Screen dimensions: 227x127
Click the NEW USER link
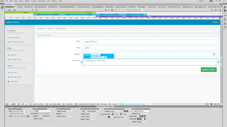click(x=13, y=72)
